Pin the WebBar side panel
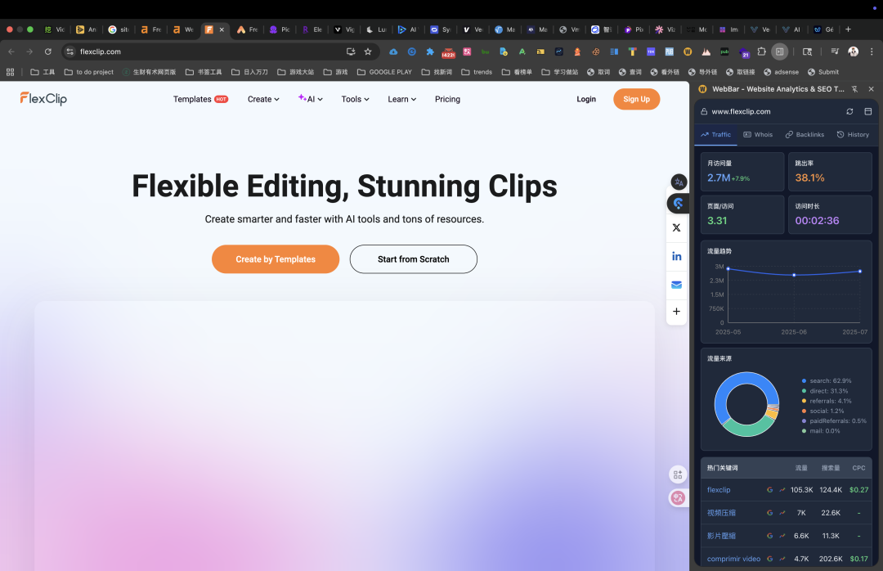This screenshot has height=571, width=883. [x=854, y=89]
